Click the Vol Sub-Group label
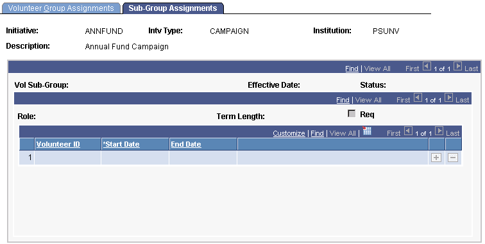 [42, 85]
